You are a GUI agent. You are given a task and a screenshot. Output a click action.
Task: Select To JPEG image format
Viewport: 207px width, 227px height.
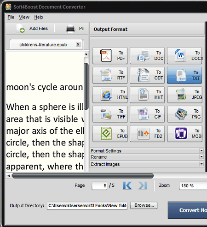pyautogui.click(x=185, y=95)
